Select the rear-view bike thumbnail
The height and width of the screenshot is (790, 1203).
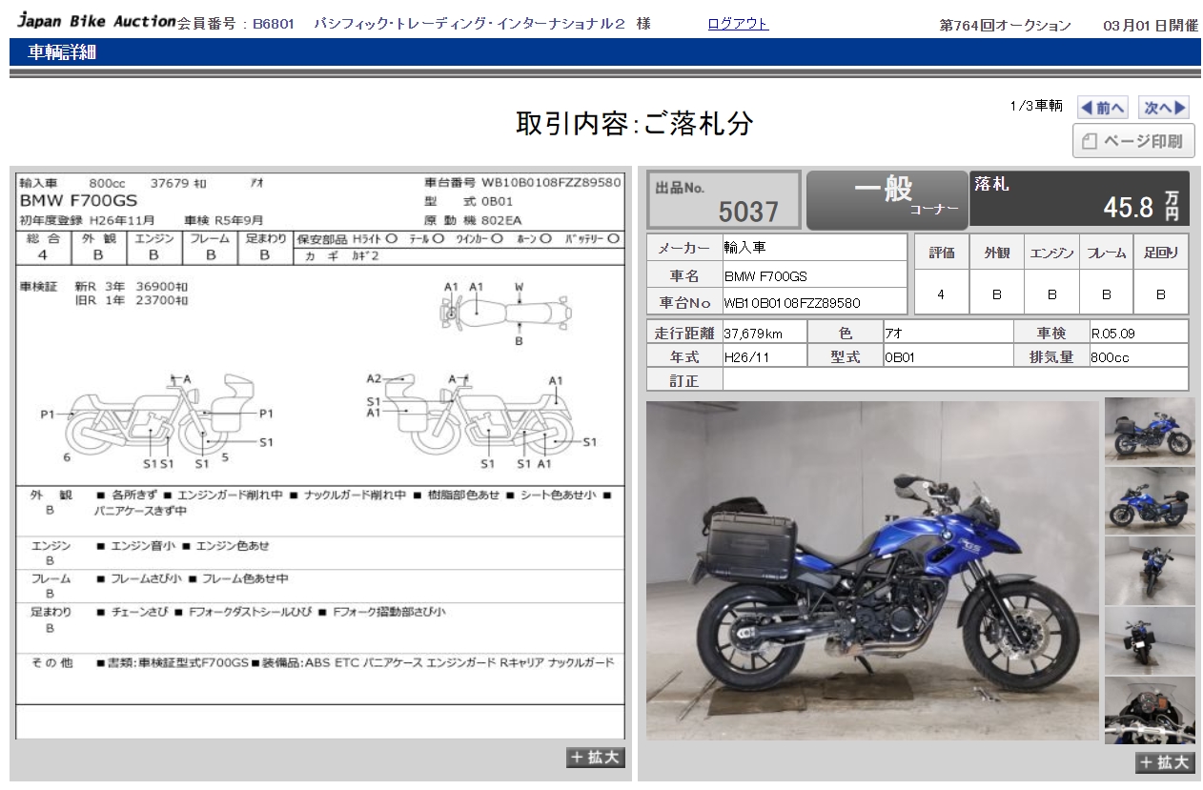coord(1150,640)
